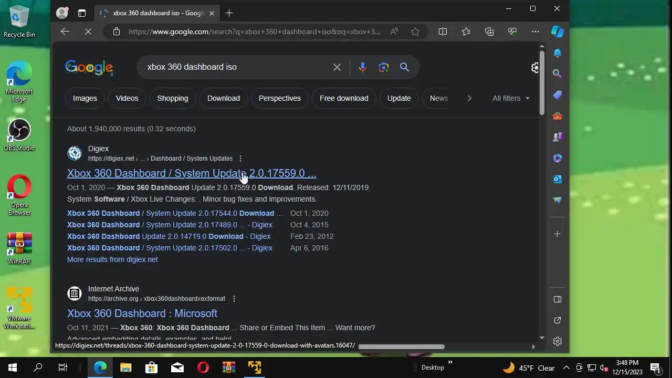This screenshot has width=672, height=378.
Task: Select the Download filter chip
Action: click(x=224, y=98)
